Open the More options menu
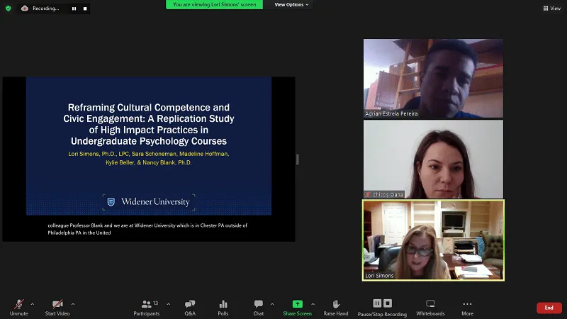The height and width of the screenshot is (319, 567). (x=467, y=306)
